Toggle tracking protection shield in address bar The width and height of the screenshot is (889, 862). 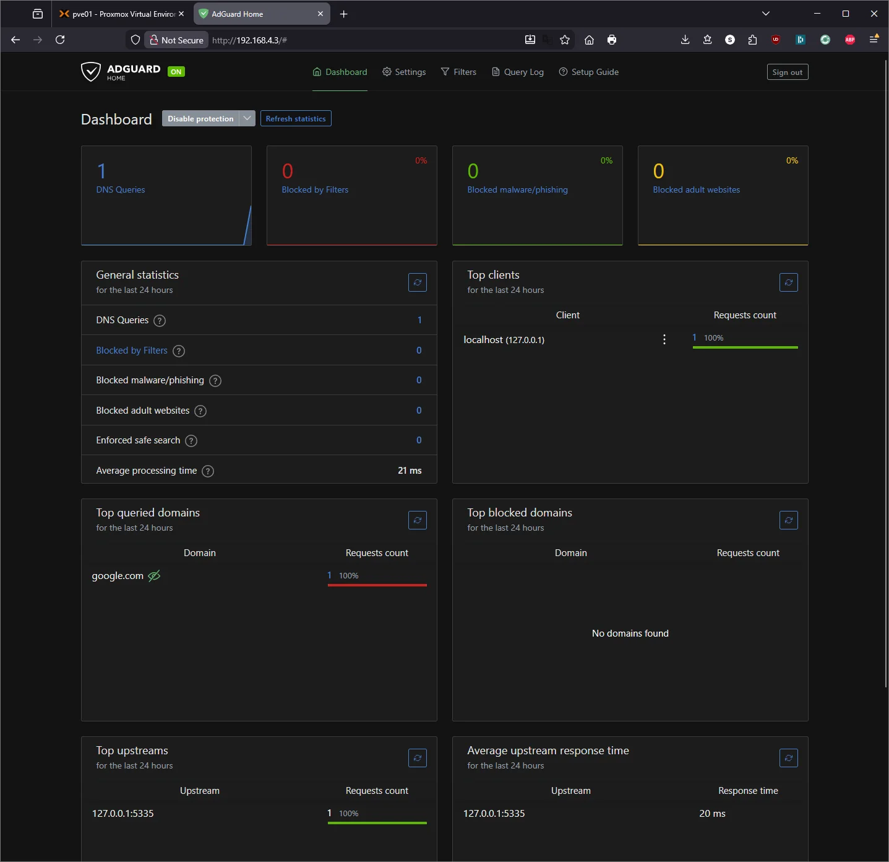pyautogui.click(x=135, y=40)
